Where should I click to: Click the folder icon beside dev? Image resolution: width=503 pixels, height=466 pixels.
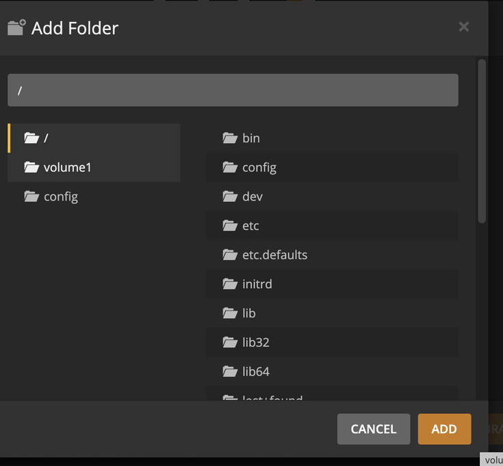230,196
